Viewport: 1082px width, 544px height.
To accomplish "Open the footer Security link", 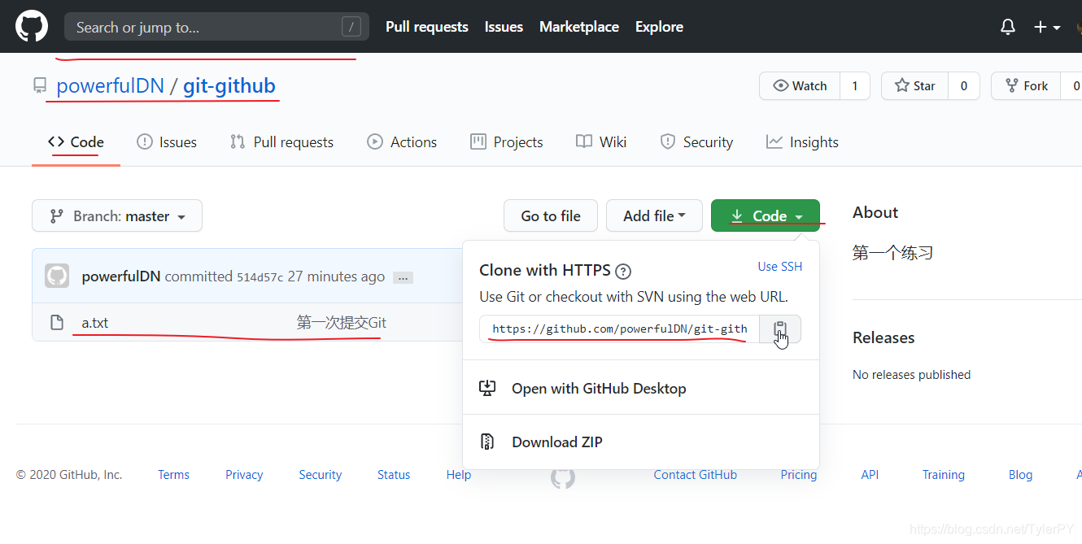I will 320,475.
